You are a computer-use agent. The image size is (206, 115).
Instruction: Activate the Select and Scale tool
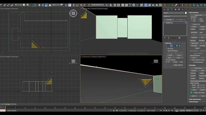coord(46,5)
